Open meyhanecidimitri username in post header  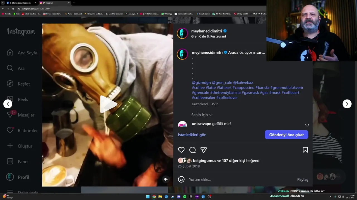[x=207, y=31]
